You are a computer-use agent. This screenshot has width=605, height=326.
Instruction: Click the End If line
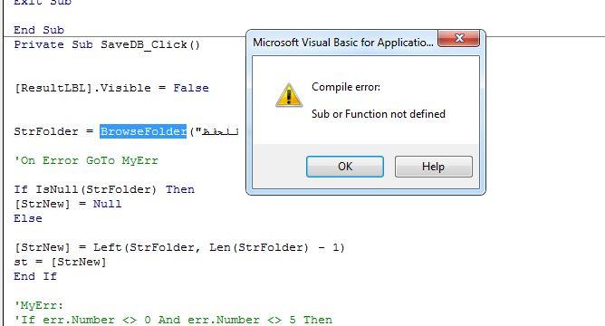(35, 276)
